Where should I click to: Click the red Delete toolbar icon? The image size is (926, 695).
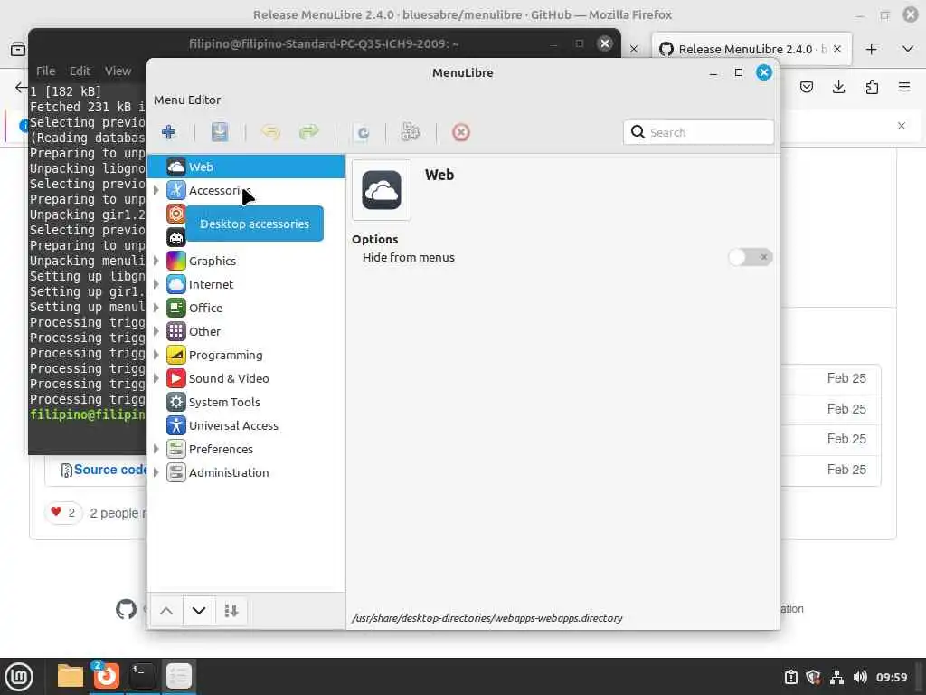[x=461, y=132]
